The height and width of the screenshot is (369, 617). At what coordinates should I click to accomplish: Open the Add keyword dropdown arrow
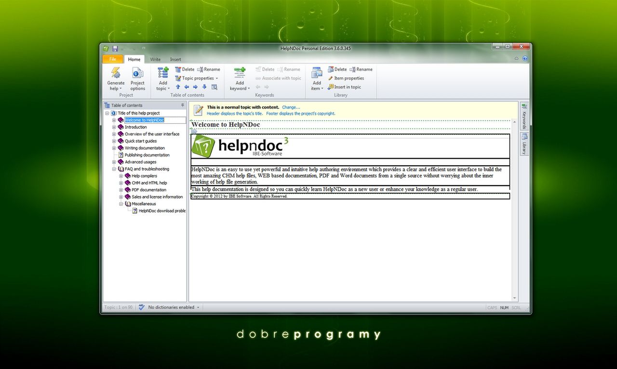[x=249, y=89]
